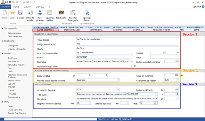Click the save icon in quick access toolbar
Image resolution: width=205 pixels, height=121 pixels.
[6, 2]
